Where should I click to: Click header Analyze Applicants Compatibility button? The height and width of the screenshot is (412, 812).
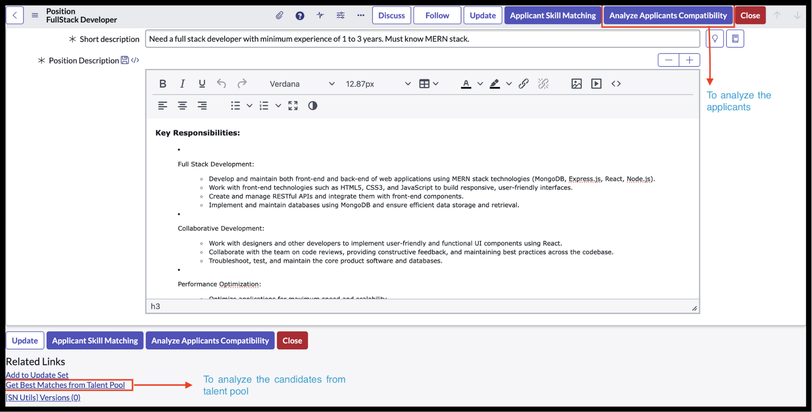(x=668, y=16)
